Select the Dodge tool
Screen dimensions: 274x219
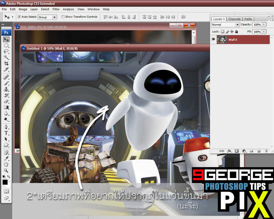6,120
